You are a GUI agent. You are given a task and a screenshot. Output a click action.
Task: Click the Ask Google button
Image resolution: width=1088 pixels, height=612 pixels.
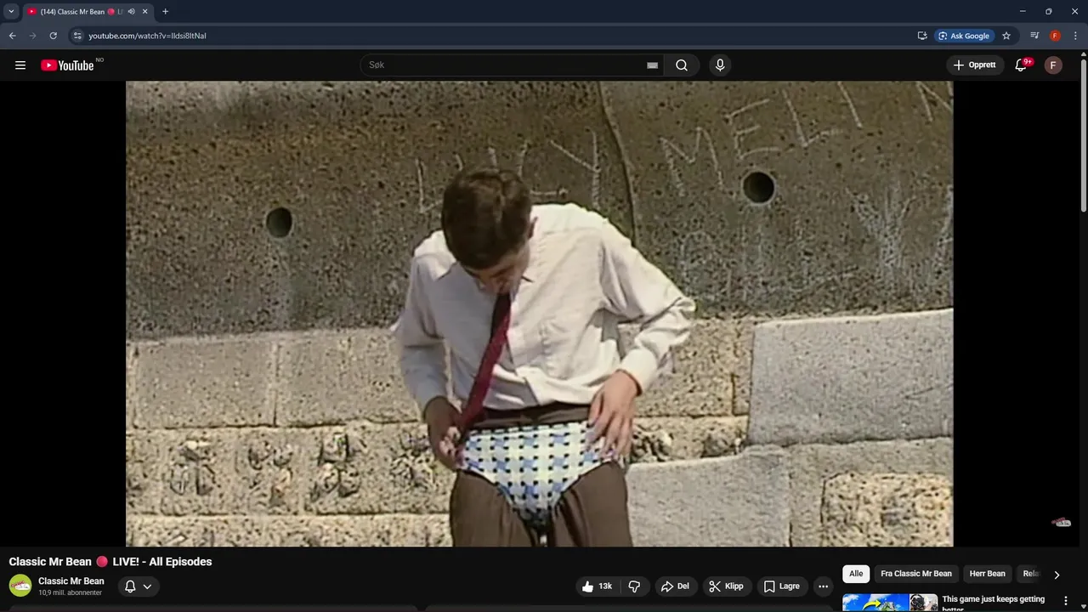coord(964,36)
